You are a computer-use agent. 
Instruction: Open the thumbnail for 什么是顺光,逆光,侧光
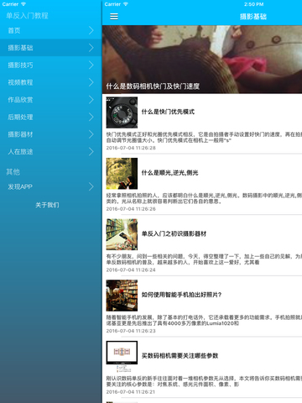122,174
